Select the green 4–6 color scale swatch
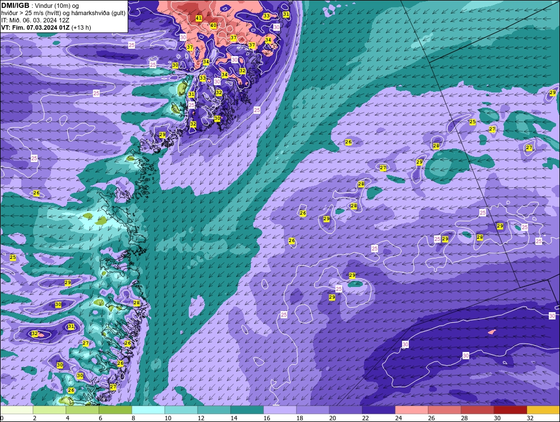The image size is (560, 422). tap(82, 410)
